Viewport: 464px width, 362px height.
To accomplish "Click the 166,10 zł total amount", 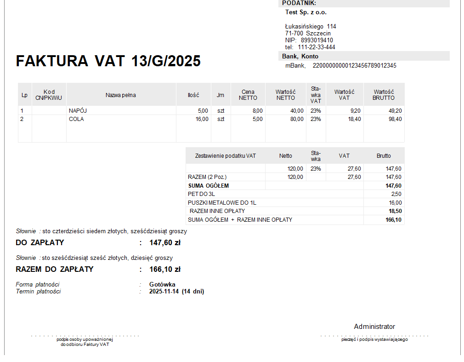I will point(165,270).
